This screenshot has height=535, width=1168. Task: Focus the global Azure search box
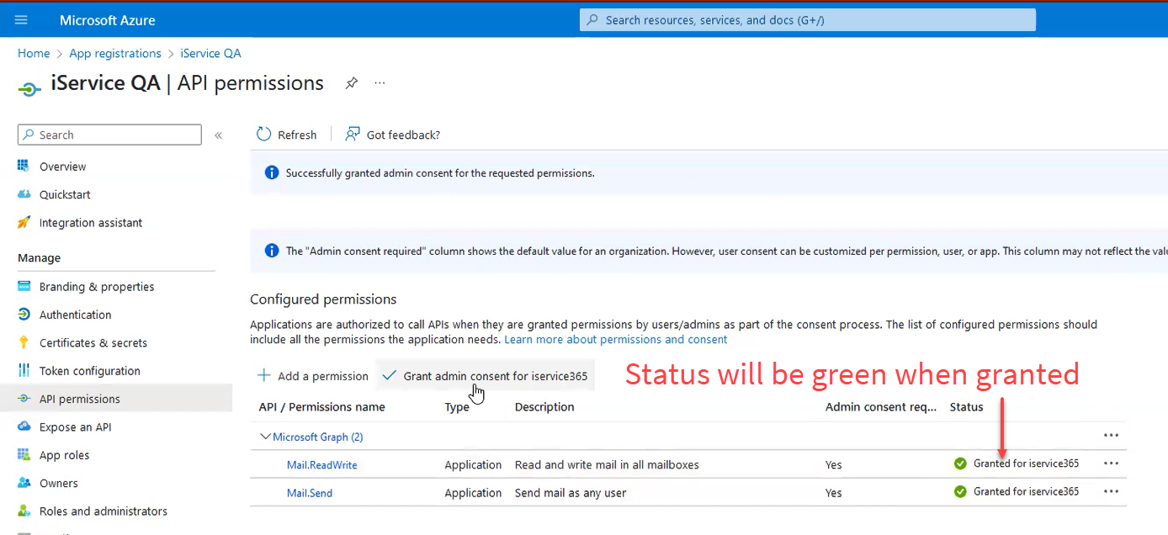tap(808, 20)
